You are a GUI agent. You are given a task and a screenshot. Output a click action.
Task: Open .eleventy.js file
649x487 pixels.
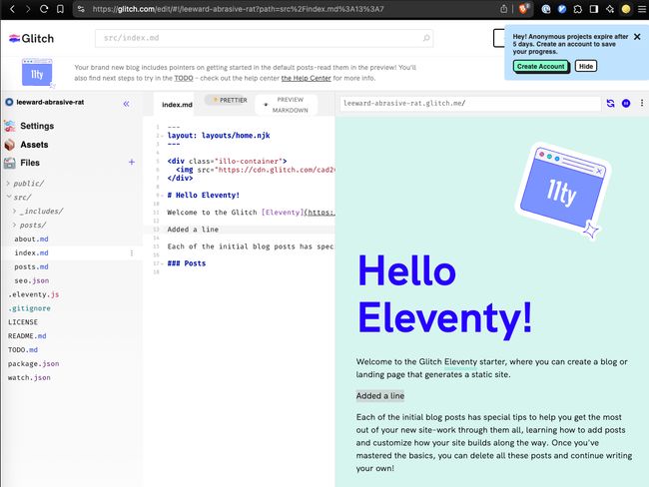click(34, 294)
